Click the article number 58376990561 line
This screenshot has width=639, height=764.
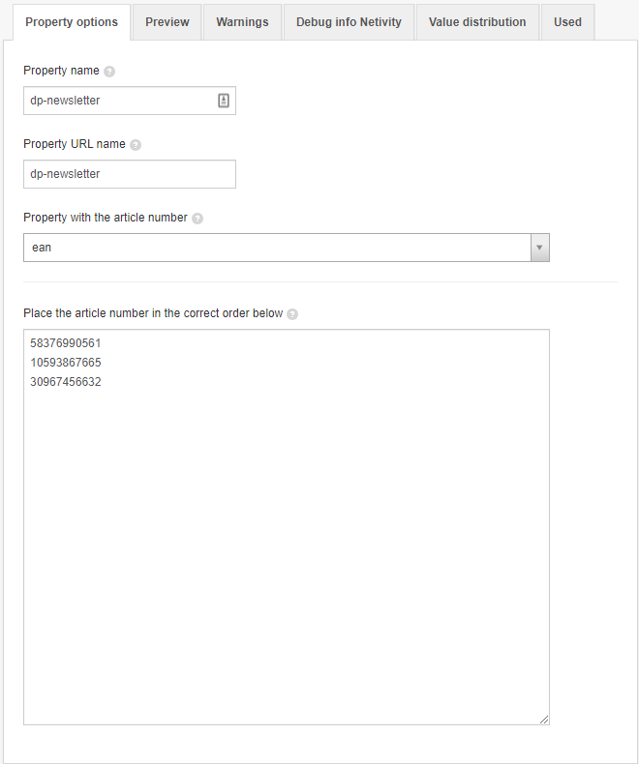click(66, 343)
